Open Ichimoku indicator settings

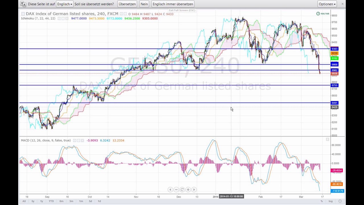click(x=63, y=19)
